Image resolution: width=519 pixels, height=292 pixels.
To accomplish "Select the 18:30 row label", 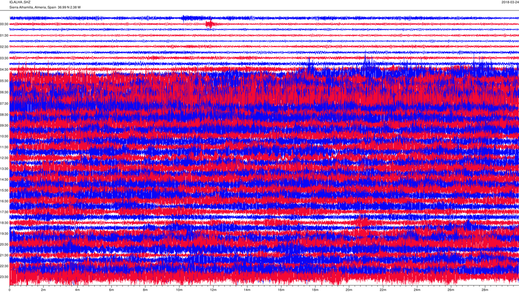I will coord(4,223).
